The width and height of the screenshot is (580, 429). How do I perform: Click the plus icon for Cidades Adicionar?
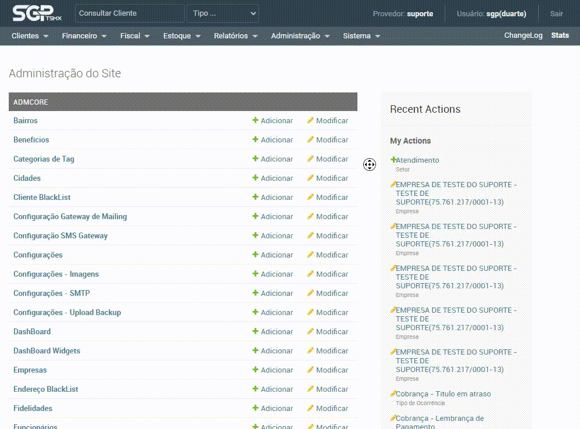click(255, 178)
